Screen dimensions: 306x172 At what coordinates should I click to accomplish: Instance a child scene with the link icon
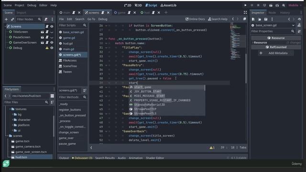pos(12,19)
